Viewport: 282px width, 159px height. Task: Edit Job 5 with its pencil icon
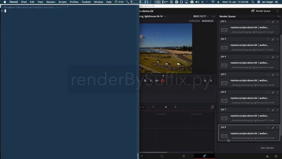tap(273, 75)
